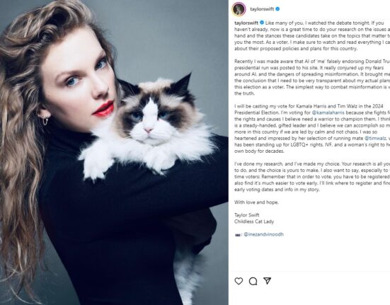Click the "With love and hope," line
The height and width of the screenshot is (305, 390).
tap(256, 202)
